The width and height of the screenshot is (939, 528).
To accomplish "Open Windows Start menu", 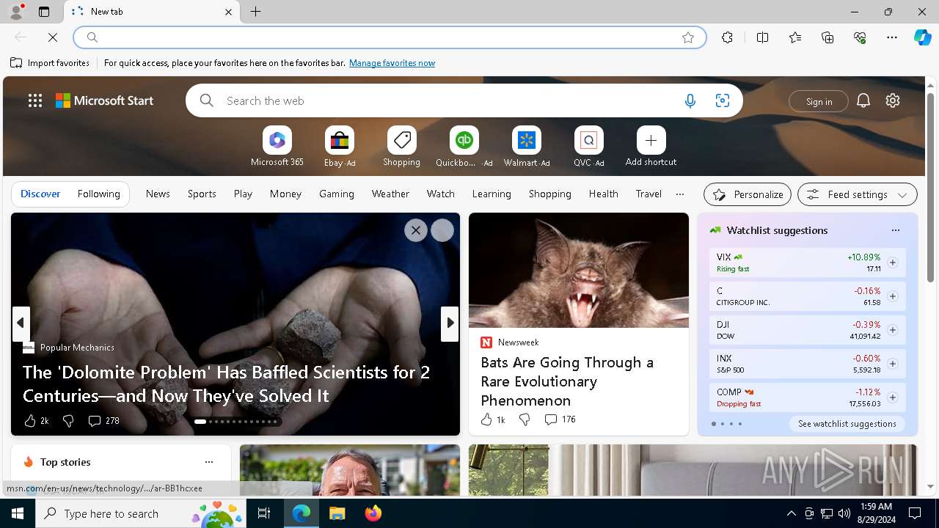I will [18, 513].
